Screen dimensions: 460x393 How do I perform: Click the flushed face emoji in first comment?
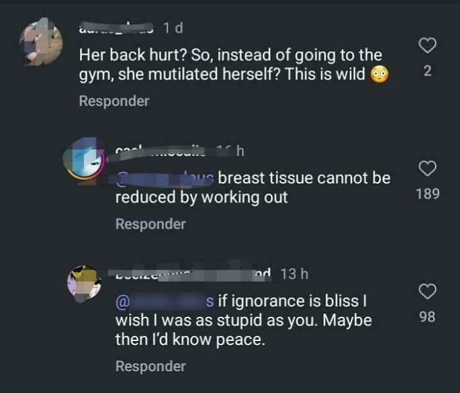(x=380, y=74)
